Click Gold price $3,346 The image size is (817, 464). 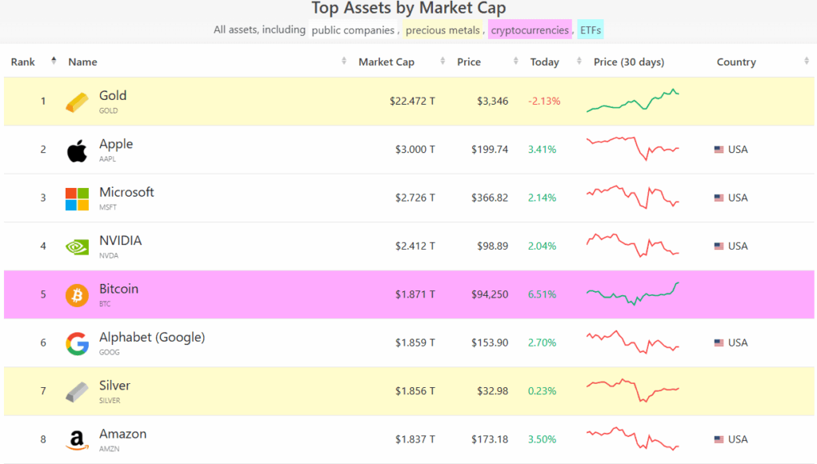pos(492,101)
